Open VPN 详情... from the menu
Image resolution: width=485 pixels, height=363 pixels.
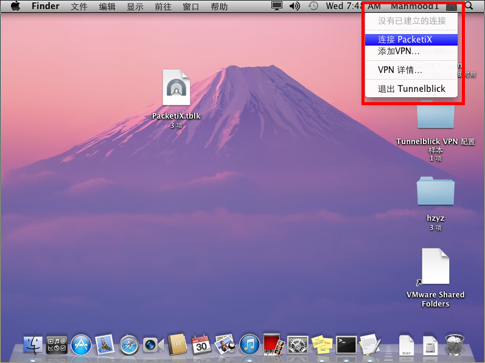(x=411, y=70)
